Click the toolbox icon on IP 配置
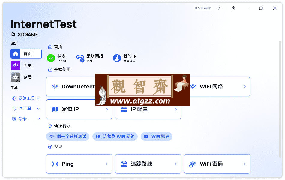This screenshot has width=285, height=180. 124,109
